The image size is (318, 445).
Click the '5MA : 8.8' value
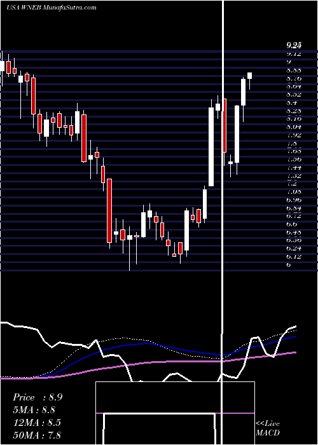coord(34,410)
